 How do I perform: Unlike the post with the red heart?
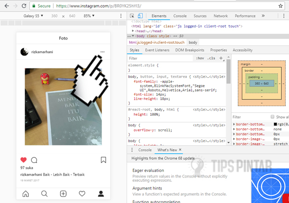click(x=24, y=160)
